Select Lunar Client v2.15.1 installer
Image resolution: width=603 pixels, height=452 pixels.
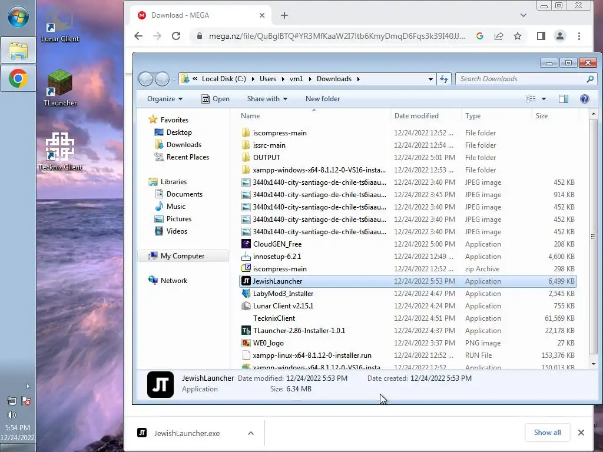coord(407,306)
